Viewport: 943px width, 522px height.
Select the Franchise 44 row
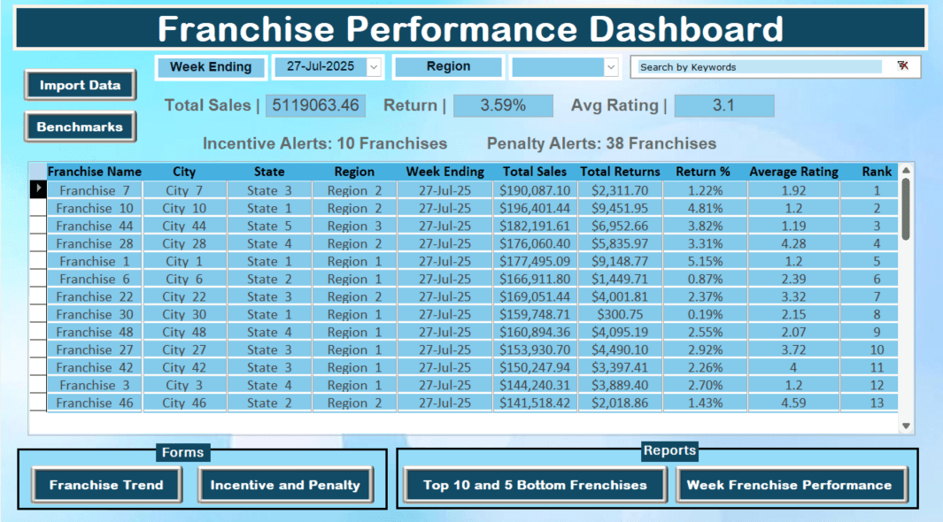pos(354,226)
